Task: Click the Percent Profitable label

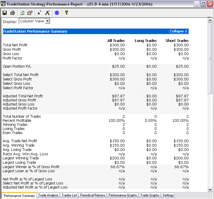Action: [x=17, y=121]
